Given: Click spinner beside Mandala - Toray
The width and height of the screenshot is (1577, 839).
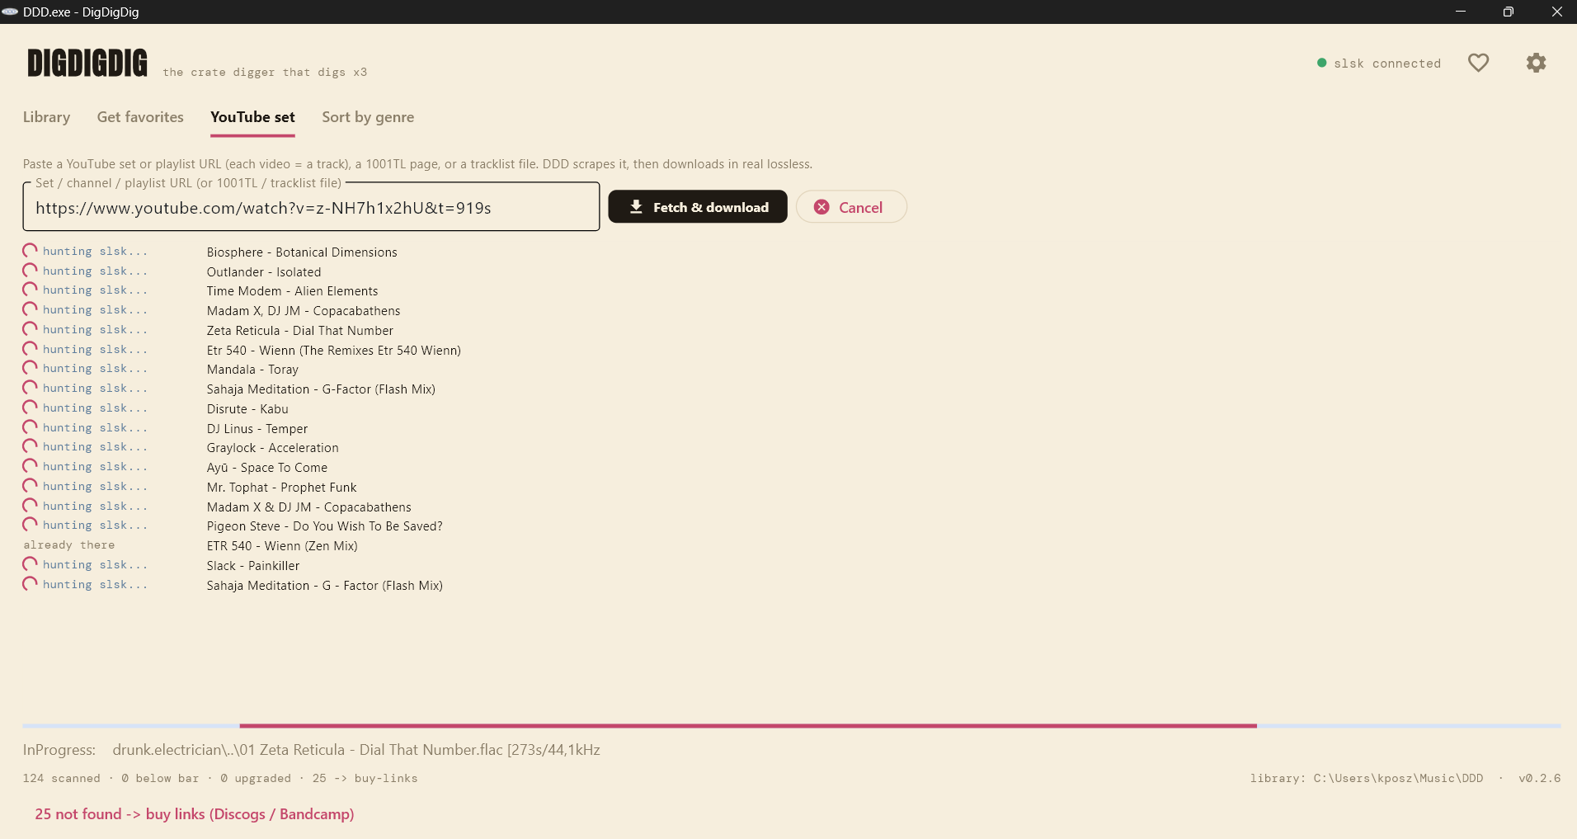Looking at the screenshot, I should point(31,368).
